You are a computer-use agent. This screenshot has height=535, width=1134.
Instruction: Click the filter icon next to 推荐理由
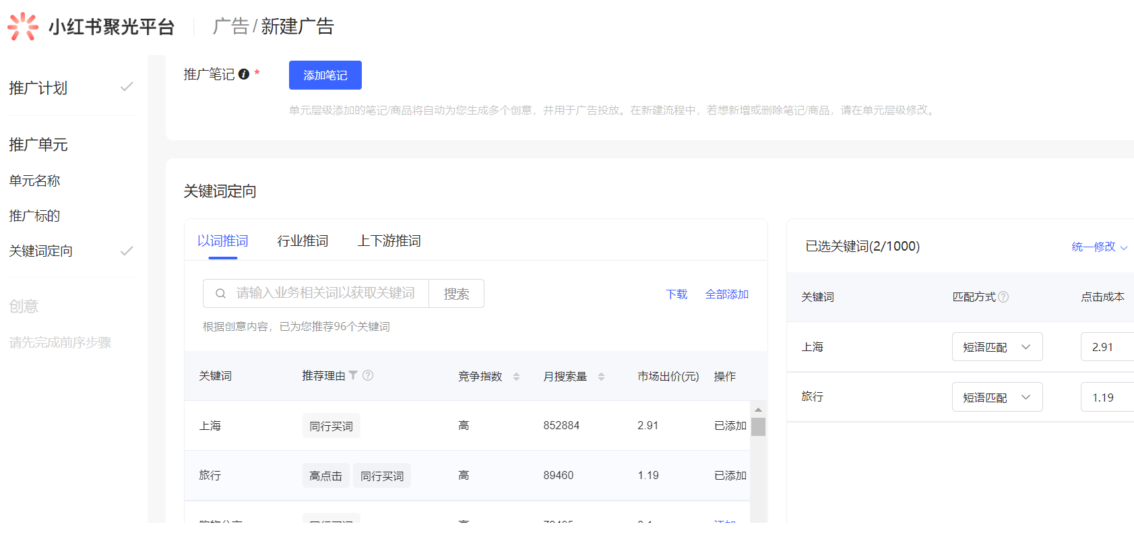(x=353, y=375)
